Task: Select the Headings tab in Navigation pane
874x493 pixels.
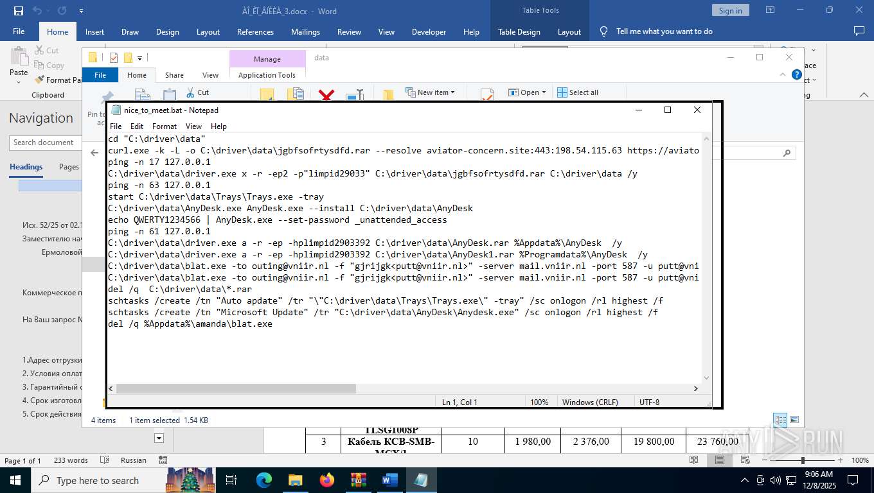Action: click(x=26, y=167)
